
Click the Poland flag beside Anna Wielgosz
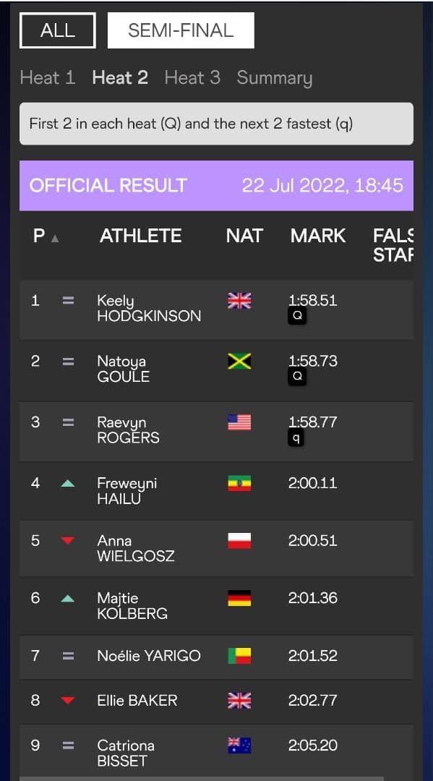(x=239, y=541)
